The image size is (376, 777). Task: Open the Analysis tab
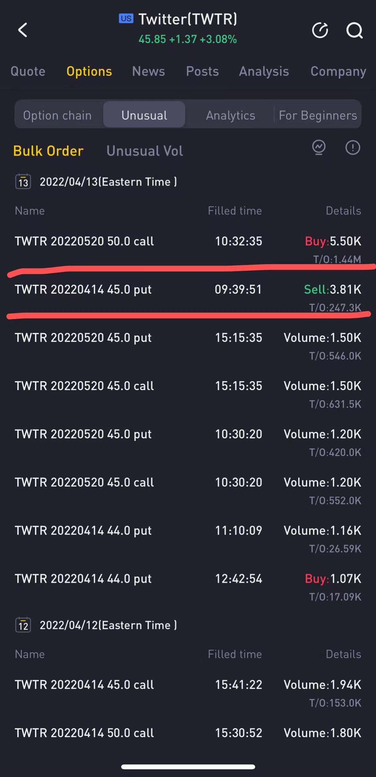[264, 71]
